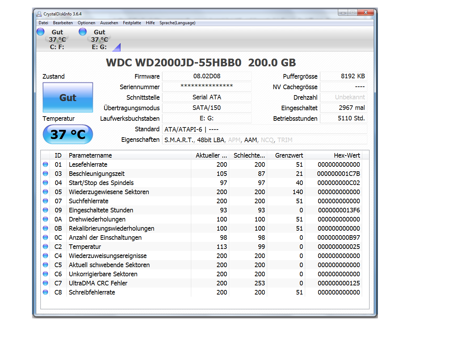The width and height of the screenshot is (450, 337).
Task: Click status orb beside Unkorrigierbare Sektoren
Action: tap(45, 274)
